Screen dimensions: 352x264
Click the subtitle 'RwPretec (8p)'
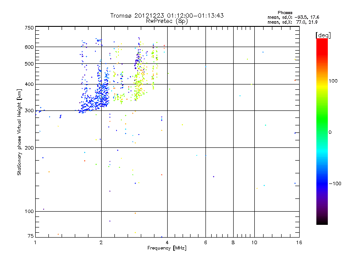[x=167, y=21]
